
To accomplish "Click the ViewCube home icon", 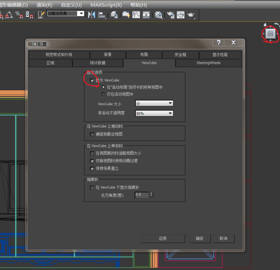I will click(x=265, y=25).
